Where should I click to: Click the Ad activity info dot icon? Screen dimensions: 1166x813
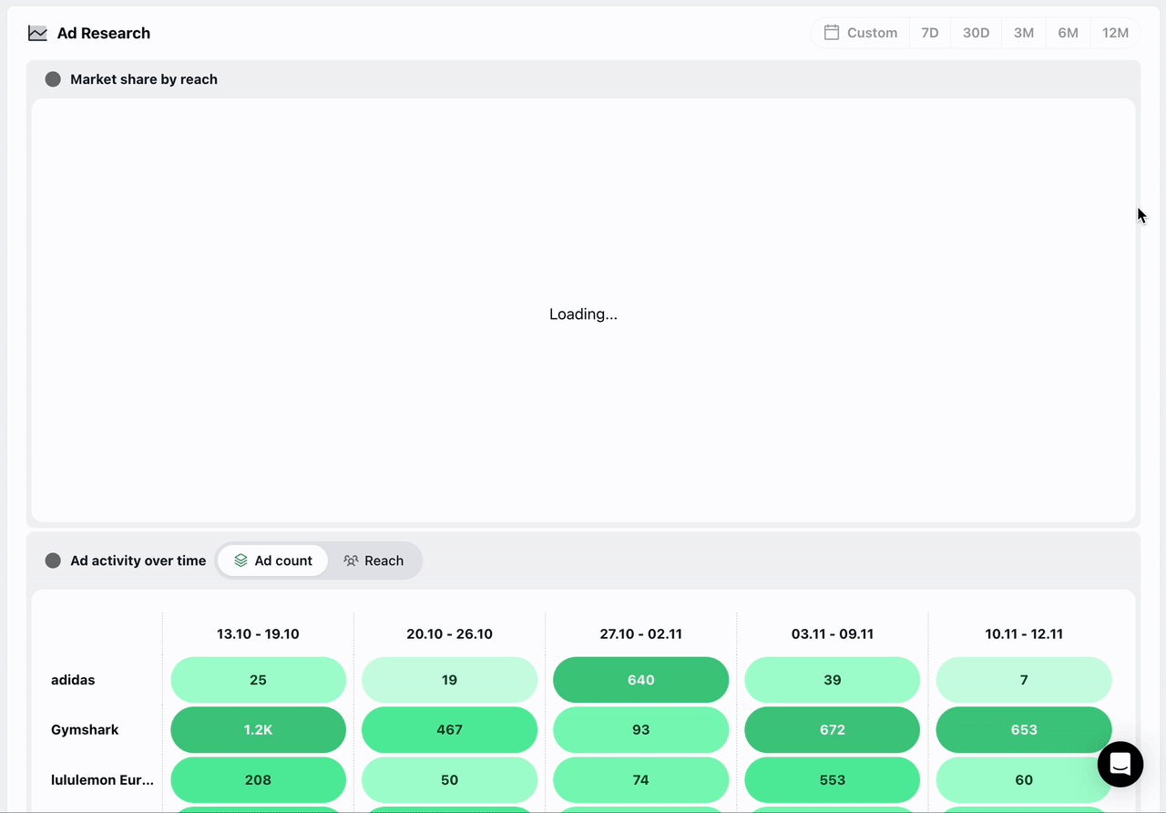(x=53, y=561)
